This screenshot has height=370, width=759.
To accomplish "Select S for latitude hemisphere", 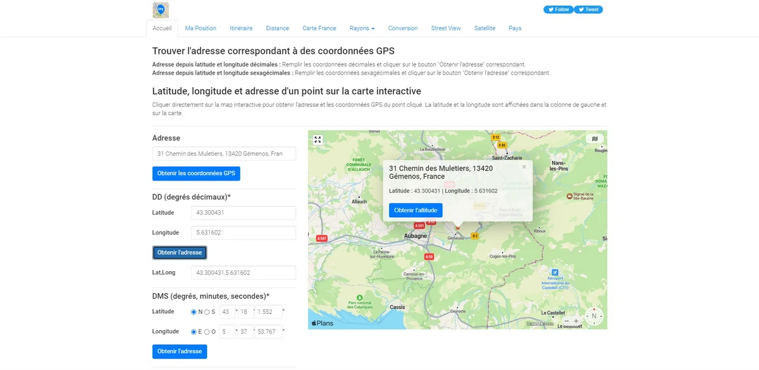I will [207, 312].
